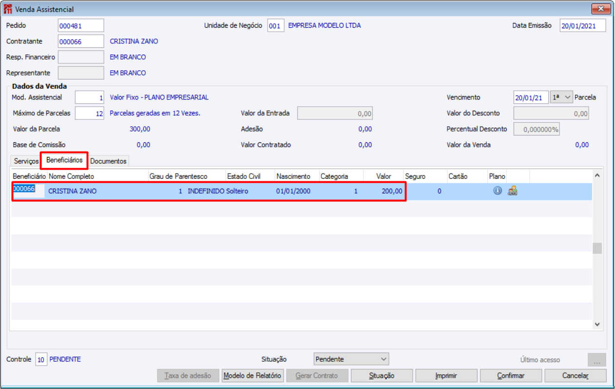Click the Contratante field with 000066
The height and width of the screenshot is (389, 615).
[x=81, y=41]
